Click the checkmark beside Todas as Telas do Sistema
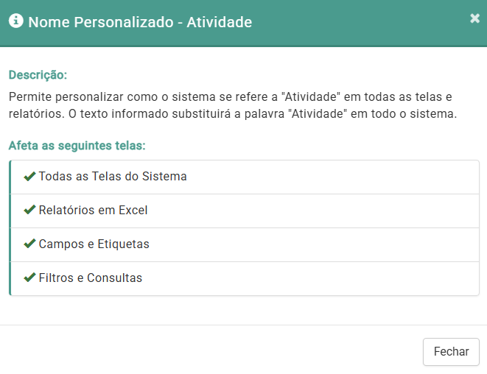The width and height of the screenshot is (487, 374). pos(29,177)
